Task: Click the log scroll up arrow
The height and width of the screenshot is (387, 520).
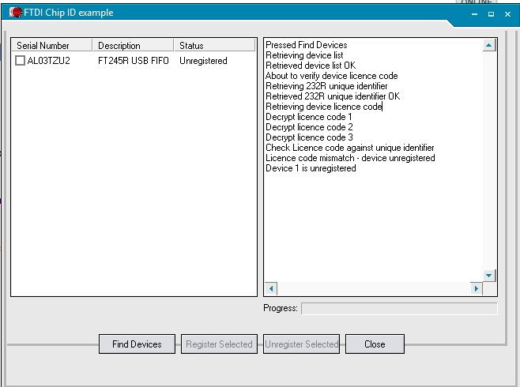Action: (x=489, y=45)
